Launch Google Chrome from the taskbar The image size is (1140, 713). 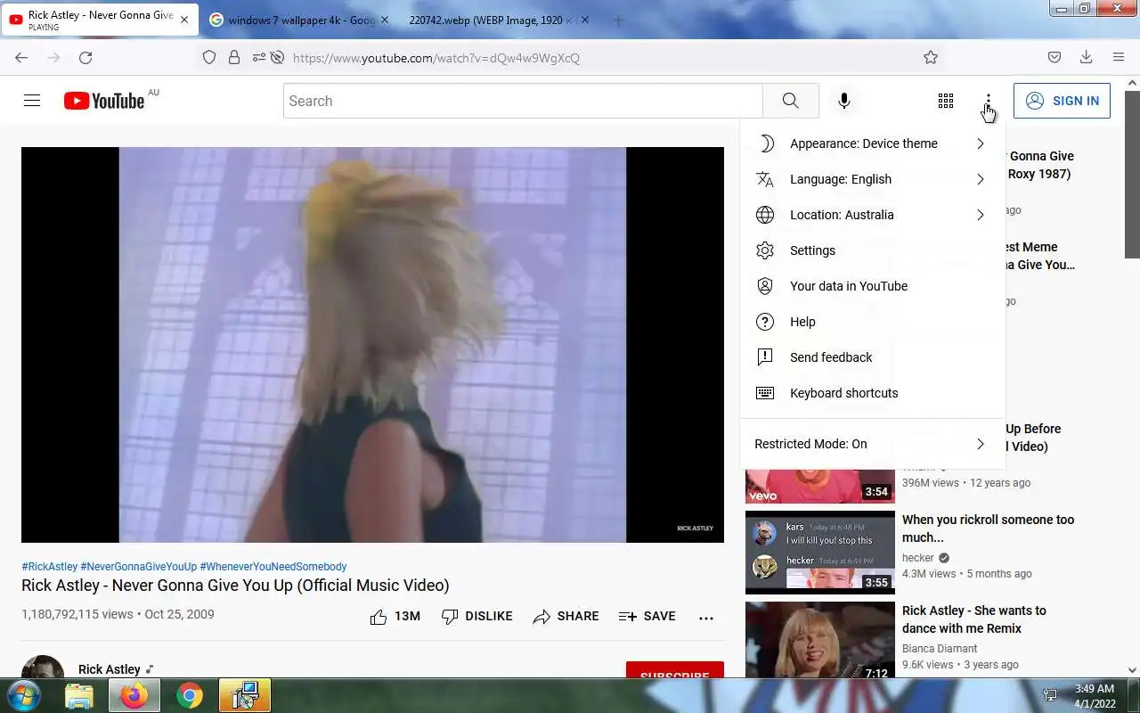coord(189,695)
